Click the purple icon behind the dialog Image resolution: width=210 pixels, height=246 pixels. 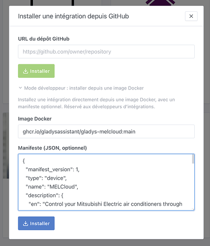(x=160, y=2)
